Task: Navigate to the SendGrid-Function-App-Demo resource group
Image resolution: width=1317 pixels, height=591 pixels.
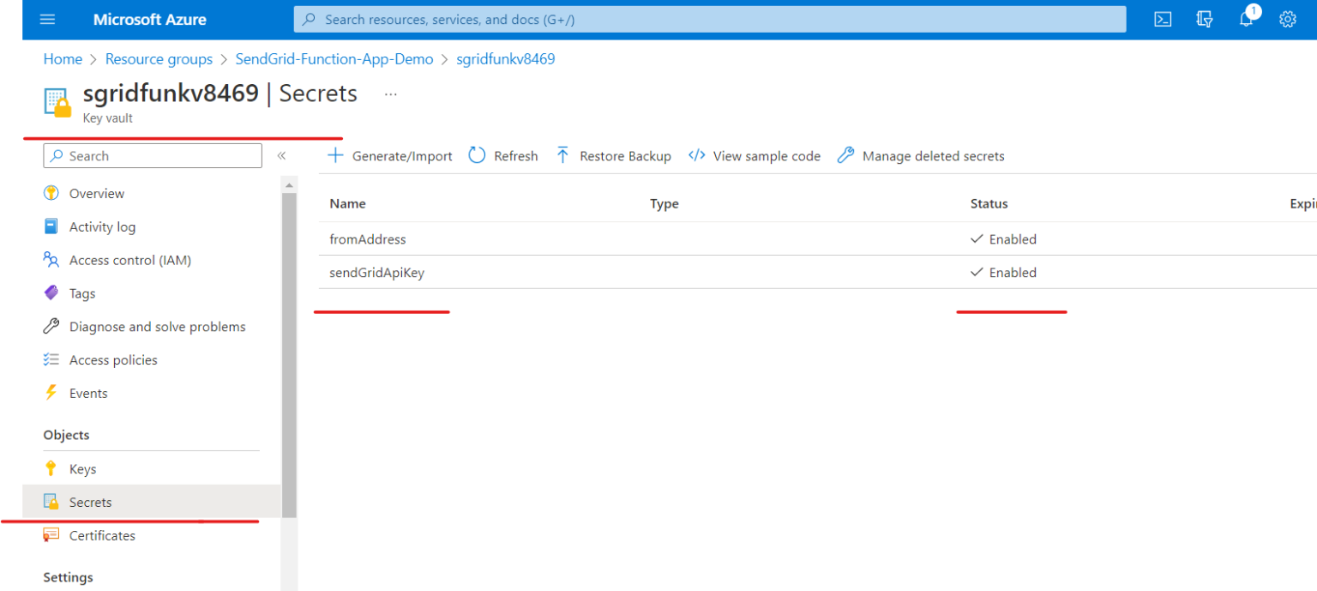Action: 334,58
